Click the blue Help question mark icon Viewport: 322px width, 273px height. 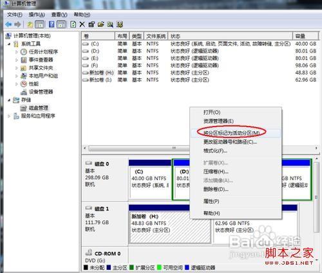click(x=52, y=24)
